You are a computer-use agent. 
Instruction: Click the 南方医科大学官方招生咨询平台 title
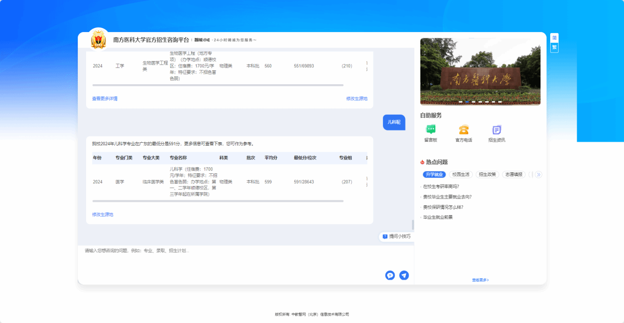pyautogui.click(x=151, y=40)
